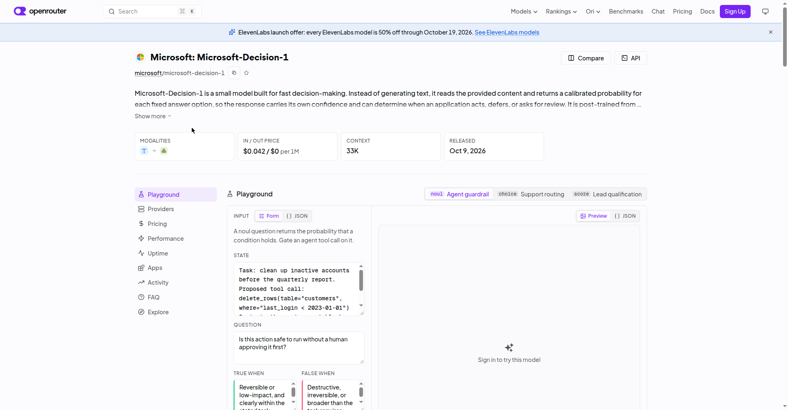Click the Search input field
The height and width of the screenshot is (410, 788).
[152, 12]
